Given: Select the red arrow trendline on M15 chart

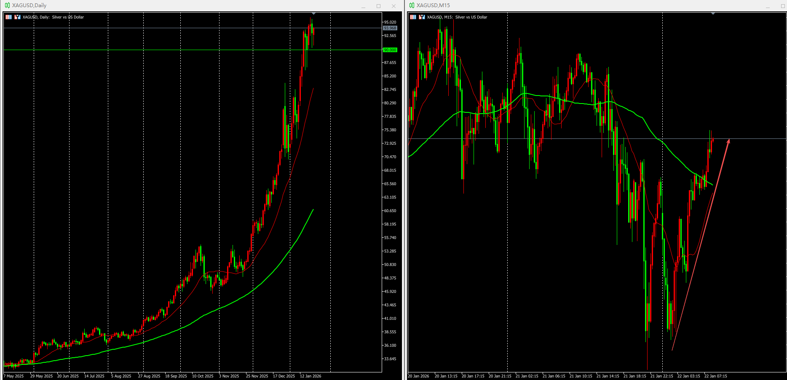Looking at the screenshot, I should click(700, 244).
